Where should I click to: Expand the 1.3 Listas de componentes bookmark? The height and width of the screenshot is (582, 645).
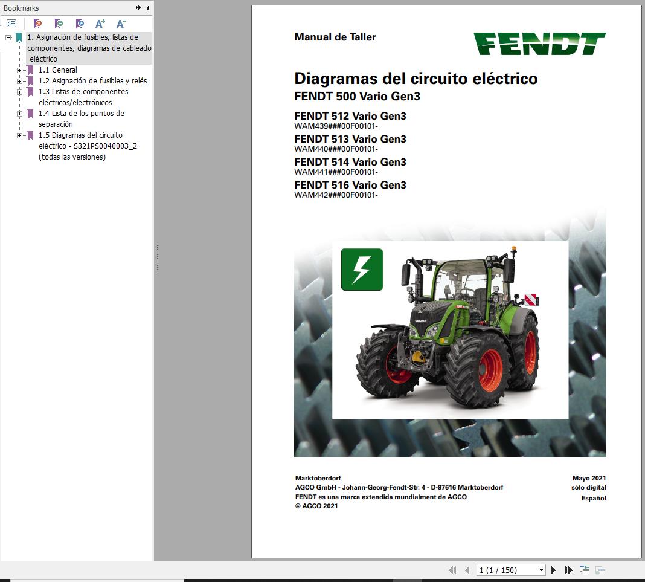click(x=19, y=92)
